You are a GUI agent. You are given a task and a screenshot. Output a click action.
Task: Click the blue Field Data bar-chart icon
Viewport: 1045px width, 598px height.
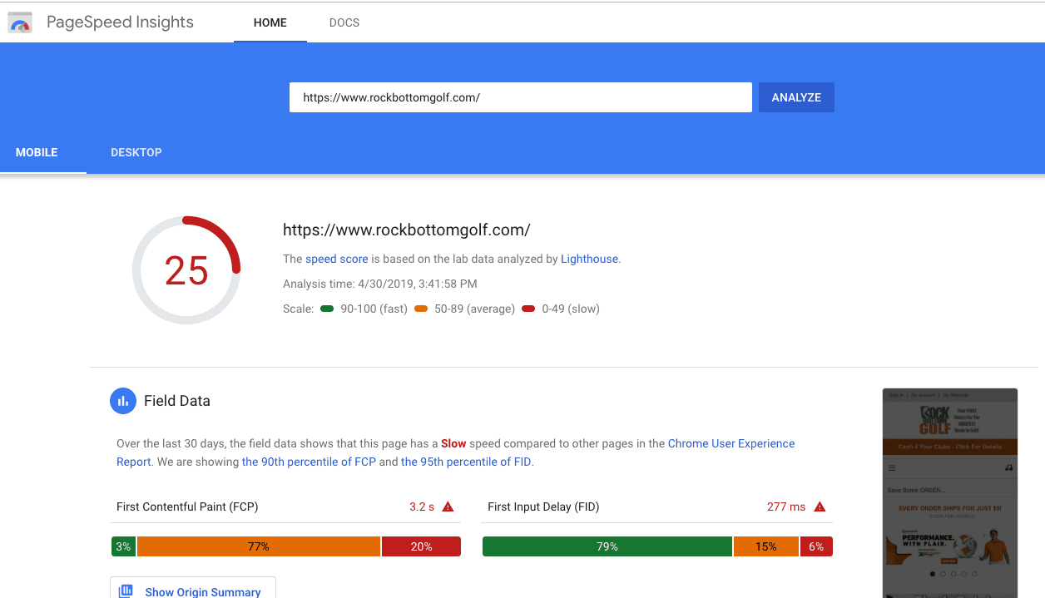pos(123,400)
